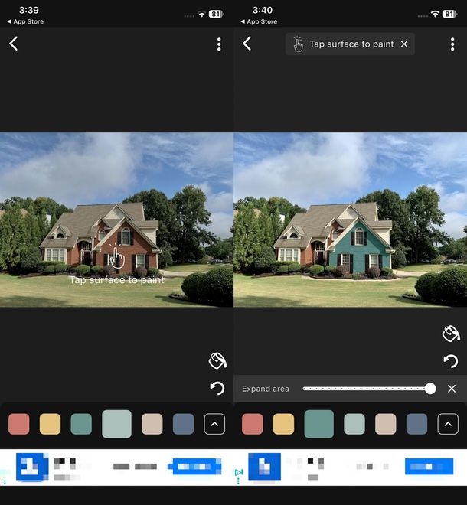Open the ad app icon on left banner
Screen dimensions: 467x505
click(x=31, y=467)
